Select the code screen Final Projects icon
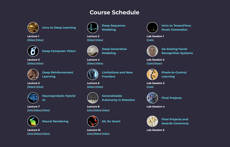 click(153, 98)
